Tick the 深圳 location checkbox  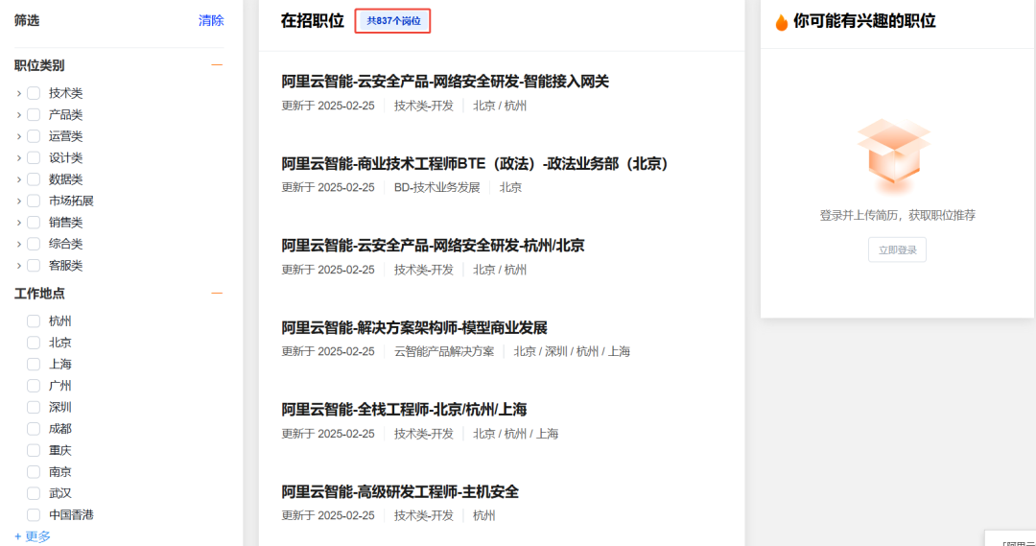34,407
